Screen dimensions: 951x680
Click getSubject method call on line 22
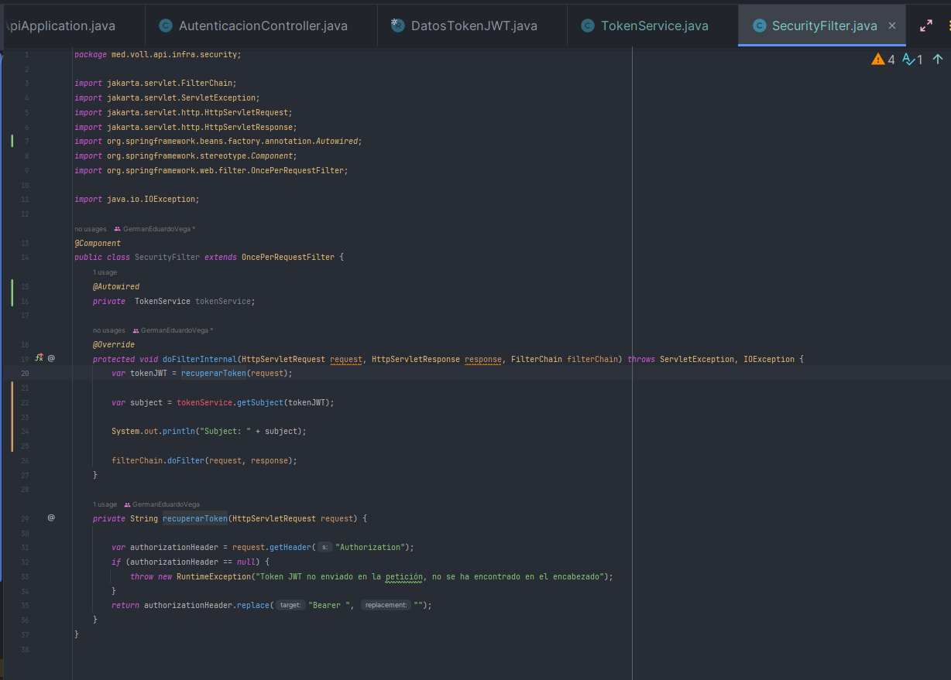click(260, 402)
